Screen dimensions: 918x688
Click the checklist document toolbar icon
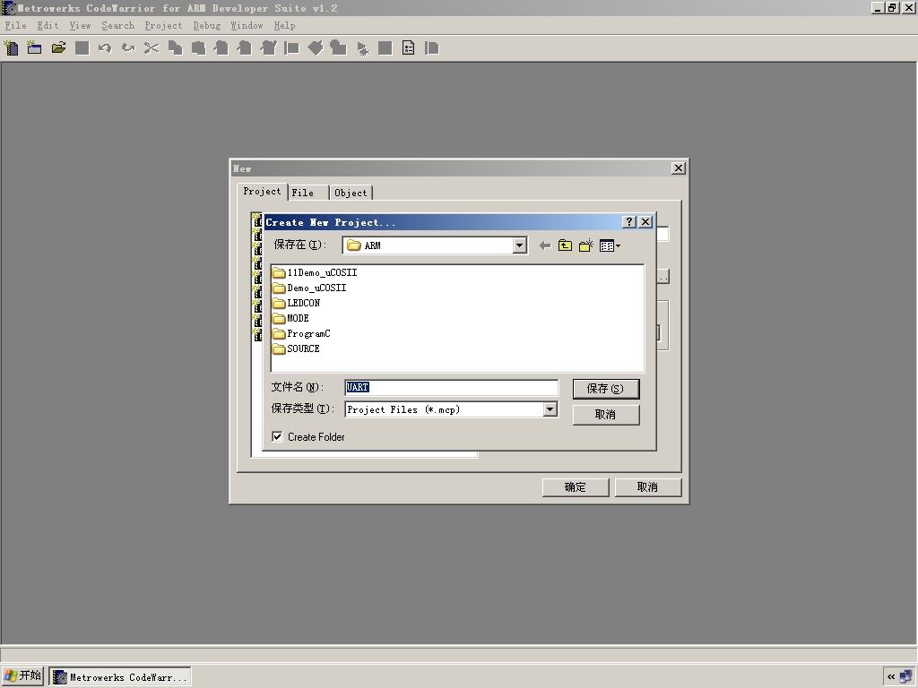coord(409,48)
